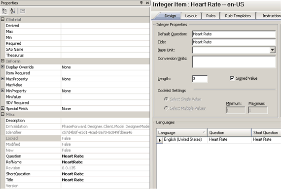The width and height of the screenshot is (281, 189).
Task: Select the Version property row
Action: click(x=77, y=186)
